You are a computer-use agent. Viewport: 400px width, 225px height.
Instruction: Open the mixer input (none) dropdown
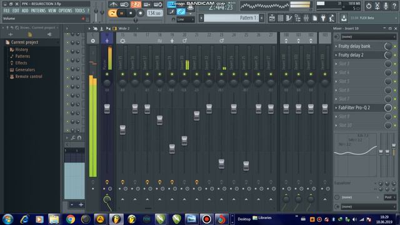[368, 37]
